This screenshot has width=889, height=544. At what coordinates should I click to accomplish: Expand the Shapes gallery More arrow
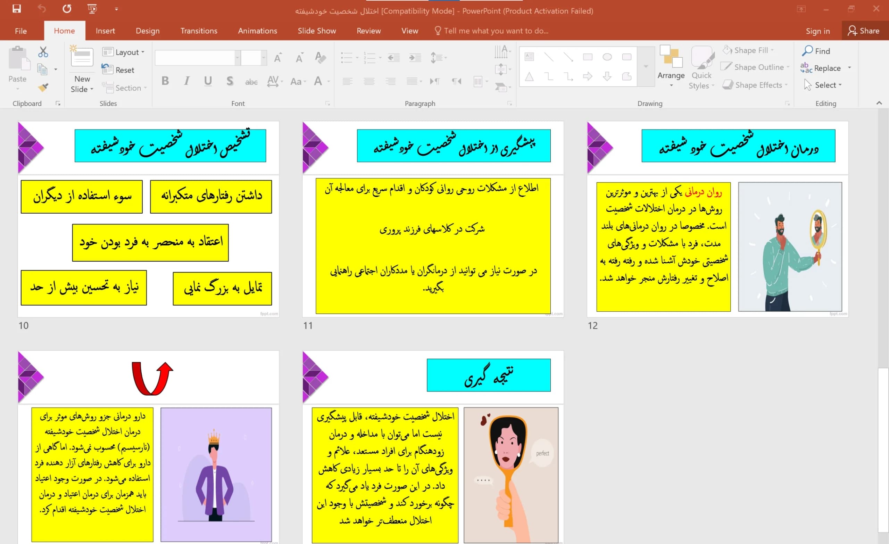pos(646,66)
